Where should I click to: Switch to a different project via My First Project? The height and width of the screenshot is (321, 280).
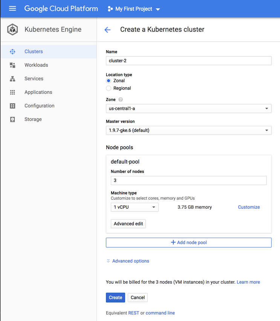click(133, 8)
